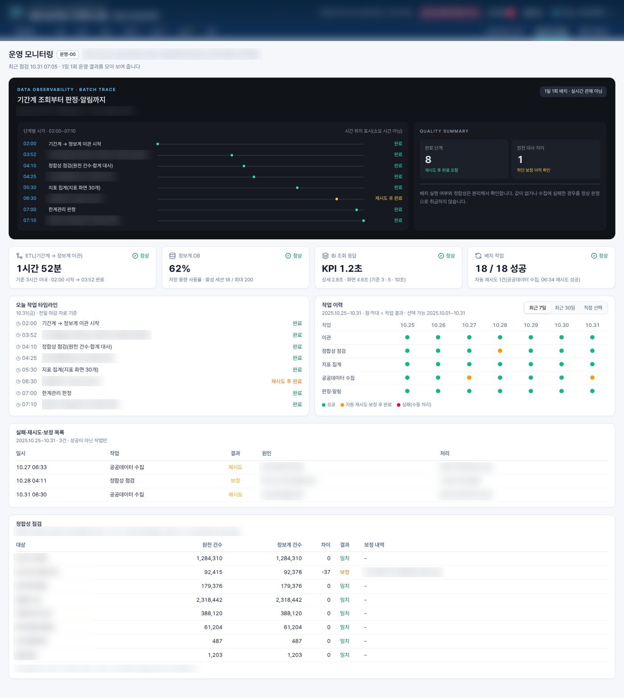This screenshot has width=624, height=698.
Task: Click 재시도 후 완료 status in 오늘 작업 타임라인
Action: pos(287,382)
